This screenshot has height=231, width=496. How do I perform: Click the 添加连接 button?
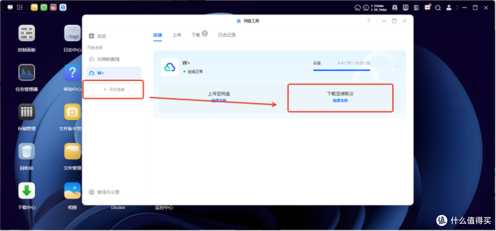pos(113,90)
